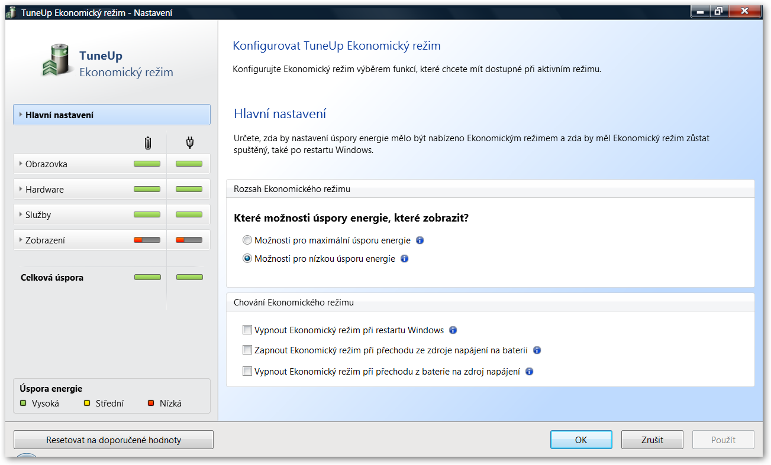Open info for Vypnout při přechodu na zdroj napájení
771x465 pixels.
[x=530, y=372]
